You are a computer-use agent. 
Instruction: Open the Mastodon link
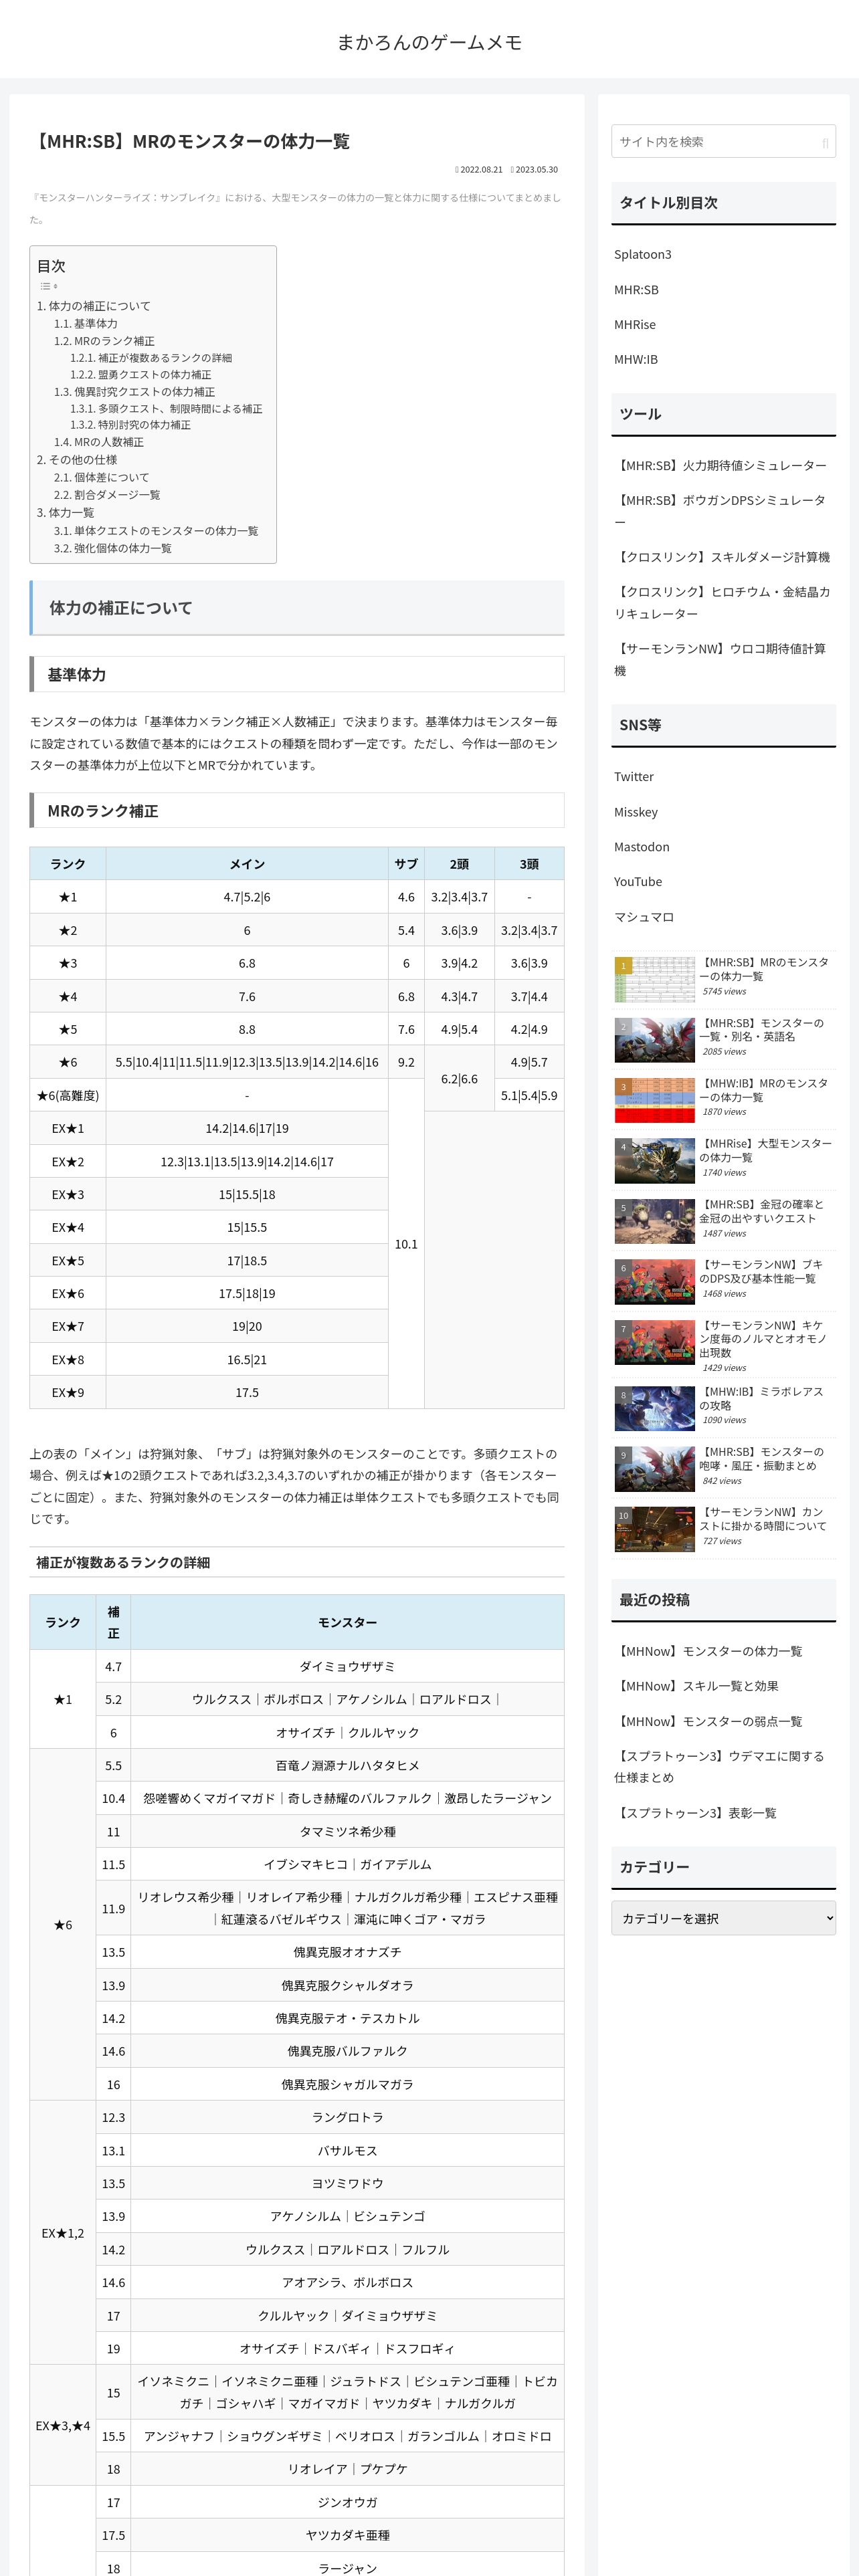click(x=642, y=847)
